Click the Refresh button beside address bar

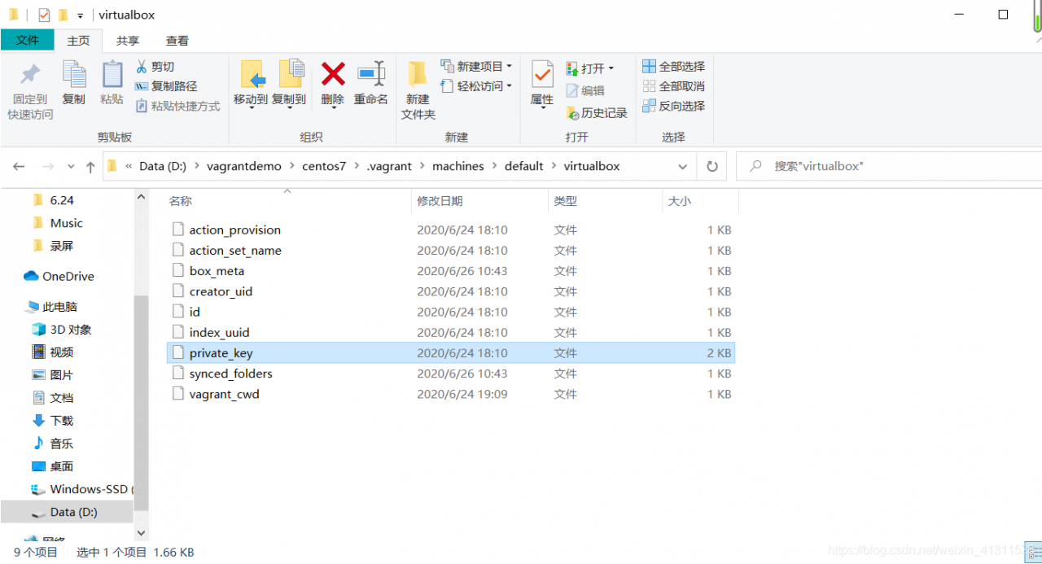click(x=712, y=166)
